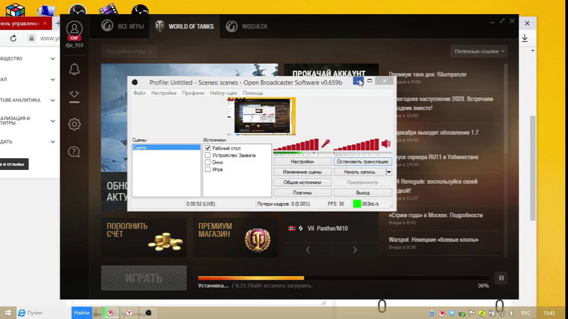Click the Выход button in OBS
Screen dimensions: 568x319
363,193
